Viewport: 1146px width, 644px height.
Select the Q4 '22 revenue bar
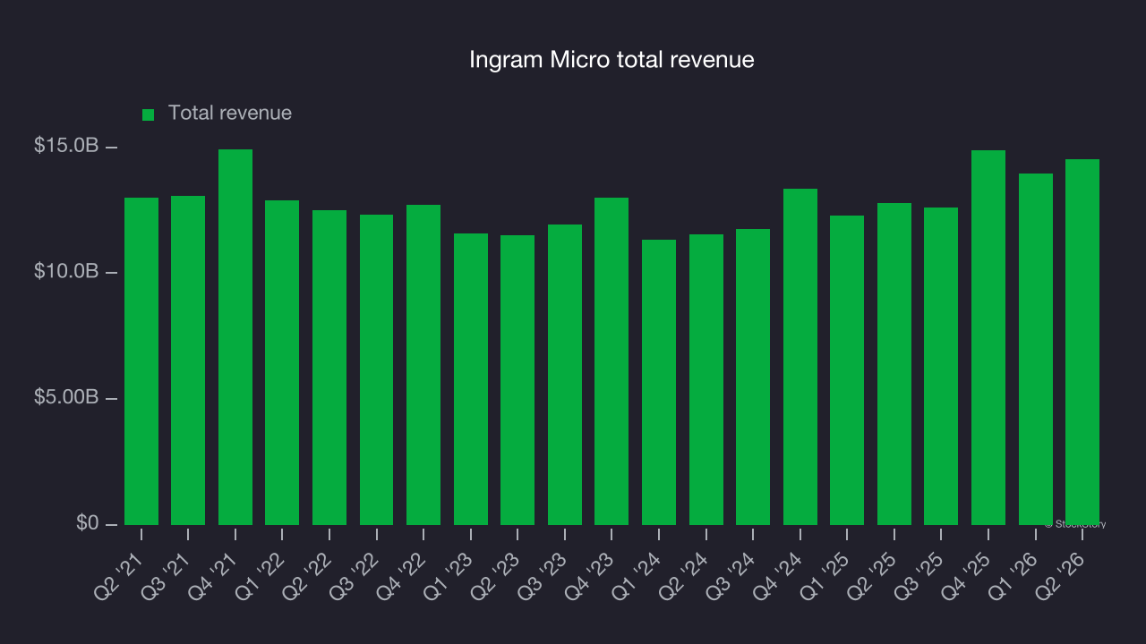[x=423, y=365]
